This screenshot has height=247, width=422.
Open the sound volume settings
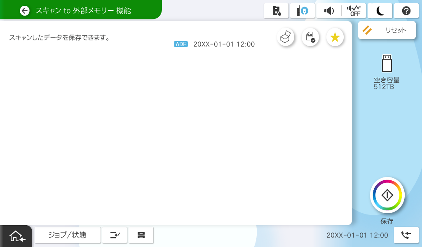328,11
